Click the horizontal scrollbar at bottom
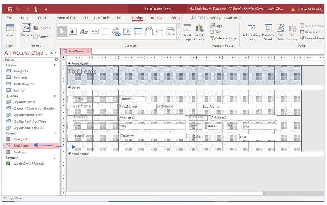327x205 pixels. [x=164, y=193]
